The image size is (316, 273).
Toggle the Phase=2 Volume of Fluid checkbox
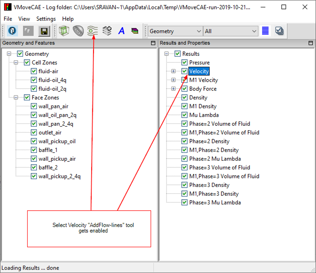click(x=184, y=124)
